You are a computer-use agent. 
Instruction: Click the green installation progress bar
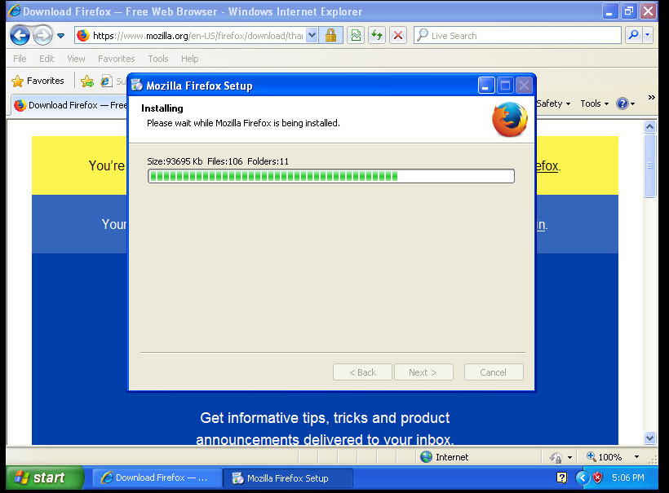[x=330, y=176]
